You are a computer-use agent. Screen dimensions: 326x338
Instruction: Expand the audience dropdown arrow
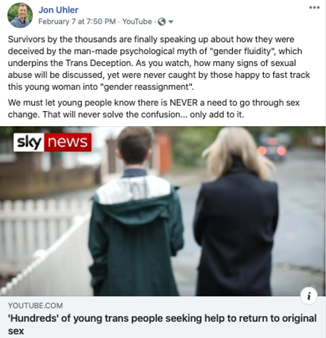pyautogui.click(x=171, y=22)
